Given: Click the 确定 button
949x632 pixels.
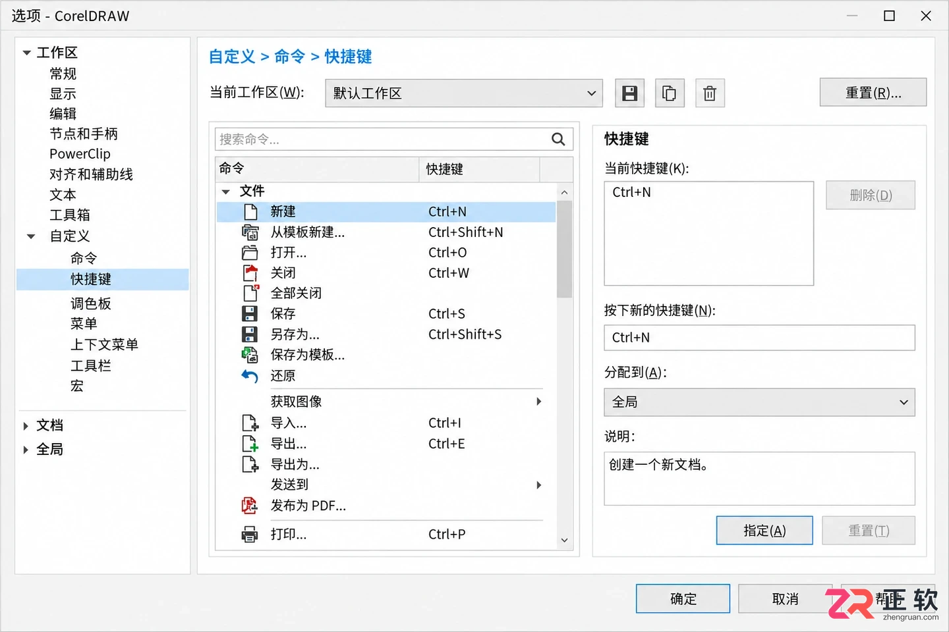Looking at the screenshot, I should pos(683,598).
